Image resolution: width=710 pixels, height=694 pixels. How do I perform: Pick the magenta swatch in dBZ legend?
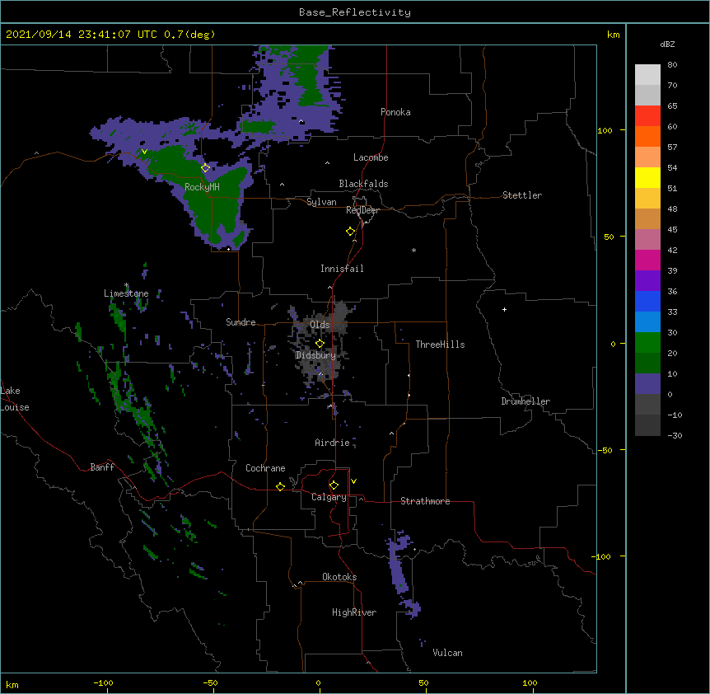[647, 260]
